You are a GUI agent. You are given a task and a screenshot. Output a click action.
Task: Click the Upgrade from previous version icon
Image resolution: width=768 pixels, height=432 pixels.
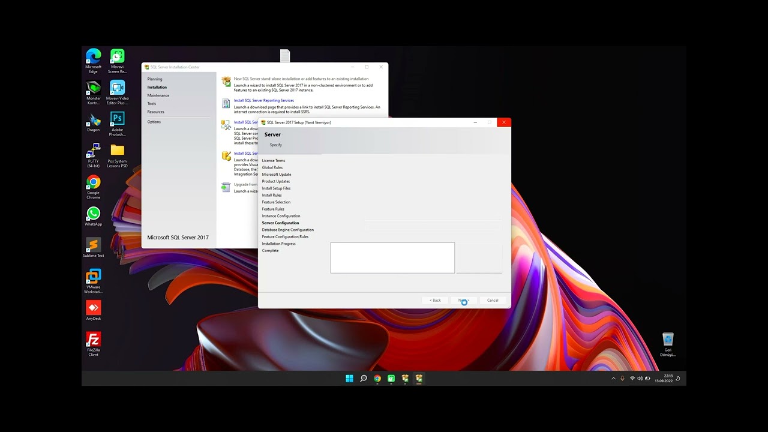point(226,187)
